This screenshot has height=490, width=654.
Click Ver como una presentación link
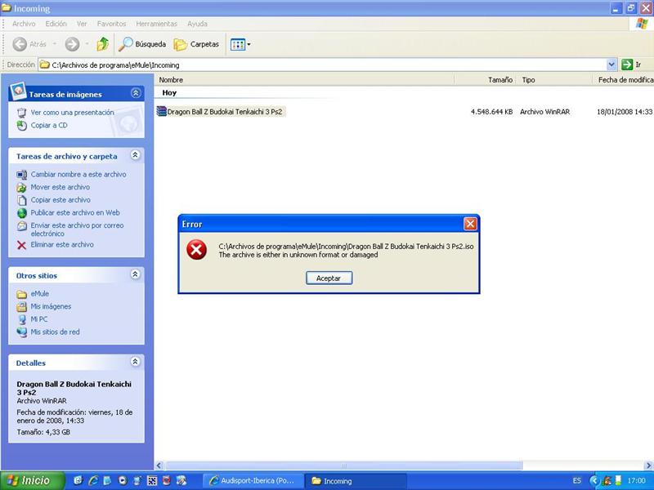72,113
